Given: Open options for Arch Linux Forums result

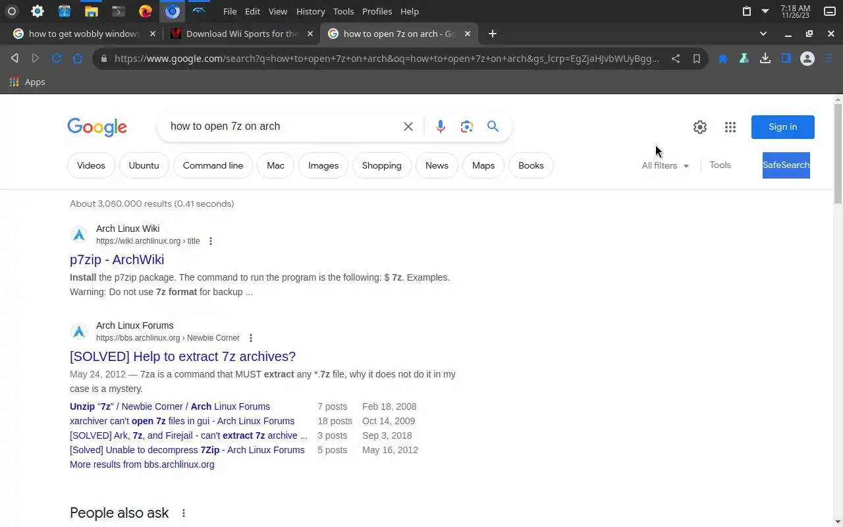Looking at the screenshot, I should coord(251,338).
